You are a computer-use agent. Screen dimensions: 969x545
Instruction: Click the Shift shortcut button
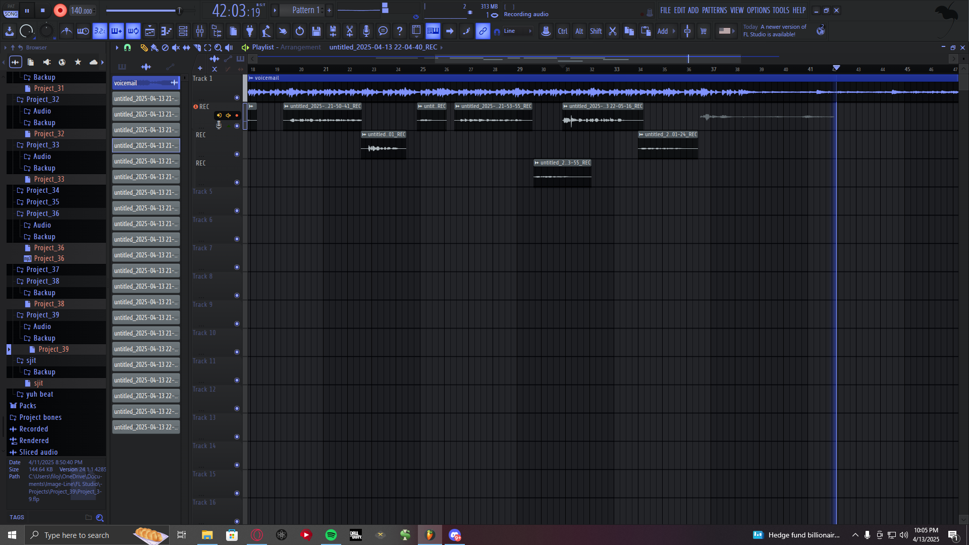click(x=596, y=31)
